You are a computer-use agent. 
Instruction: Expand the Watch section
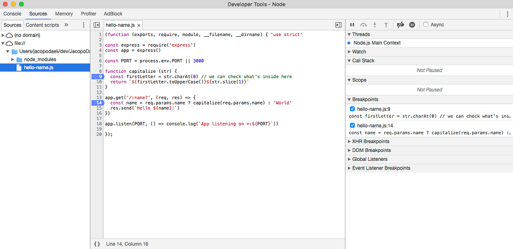349,52
